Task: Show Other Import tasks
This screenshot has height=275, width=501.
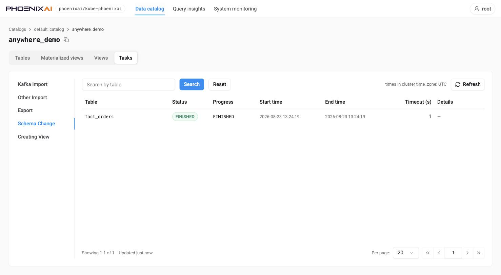Action: click(x=32, y=98)
